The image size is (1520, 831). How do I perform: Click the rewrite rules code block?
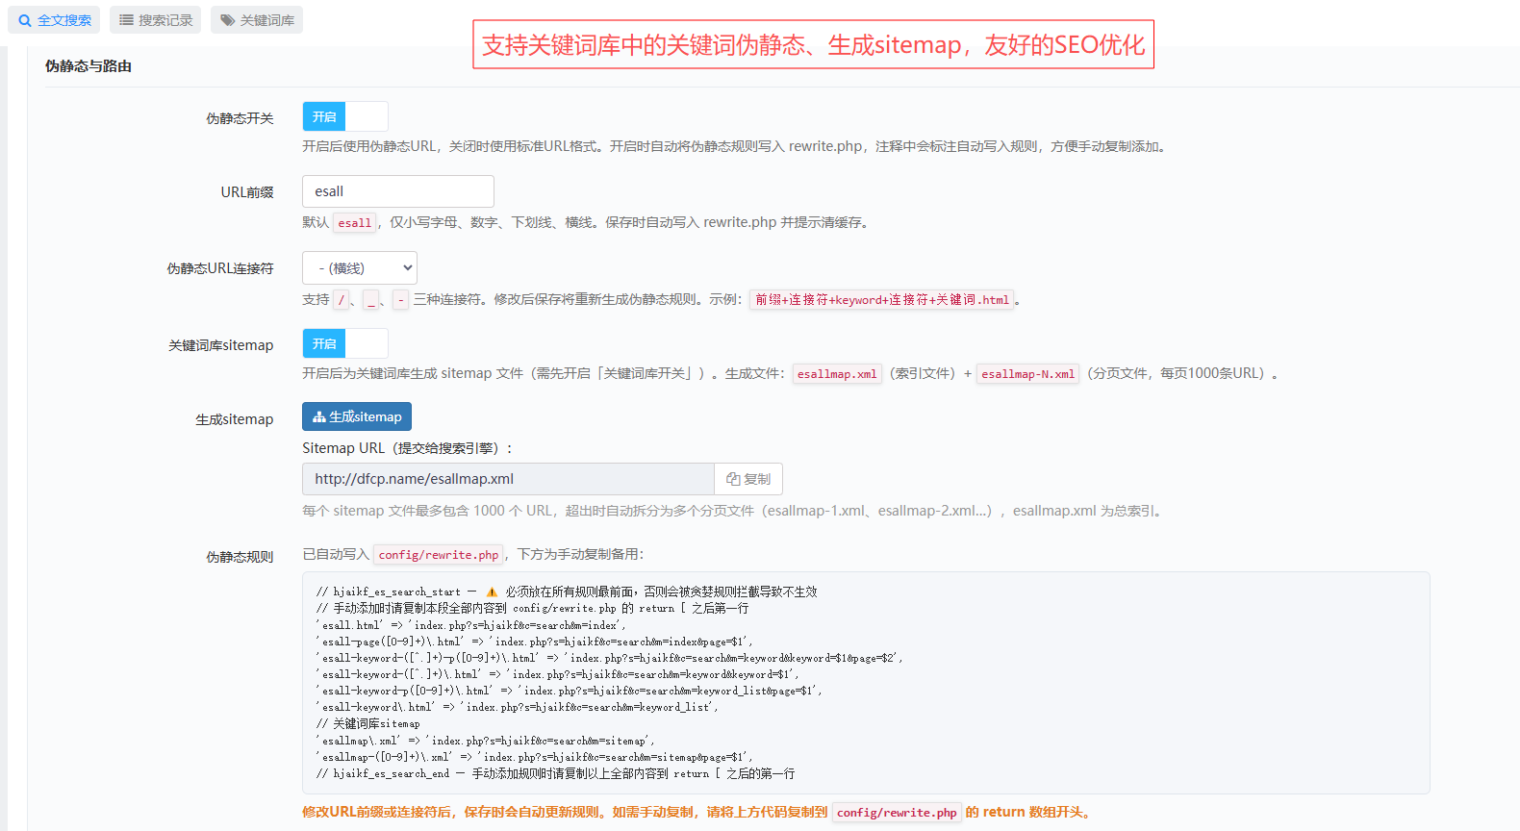(x=866, y=683)
